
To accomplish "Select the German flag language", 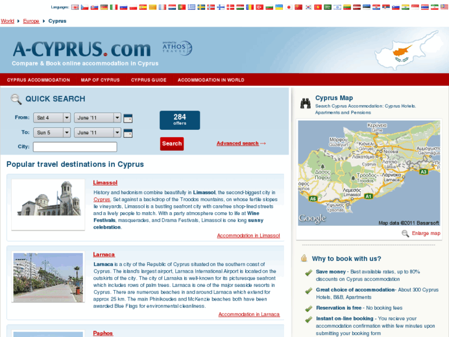I will pos(104,7).
